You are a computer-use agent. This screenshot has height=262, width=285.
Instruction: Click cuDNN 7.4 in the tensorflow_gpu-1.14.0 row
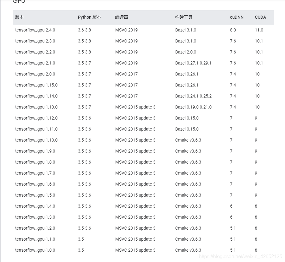coord(233,96)
